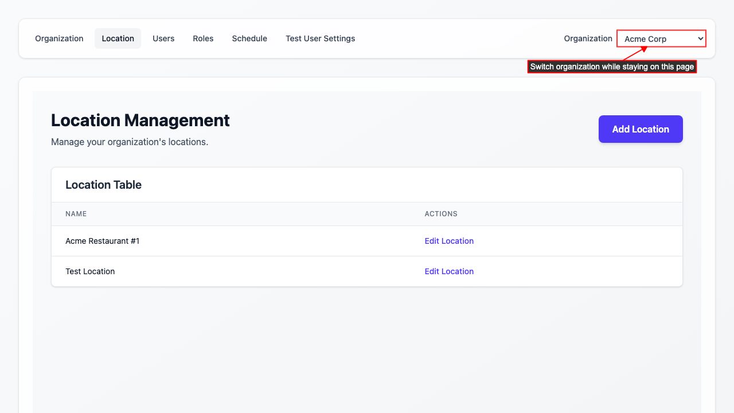Click the NAME column header
The image size is (734, 413).
tap(76, 213)
